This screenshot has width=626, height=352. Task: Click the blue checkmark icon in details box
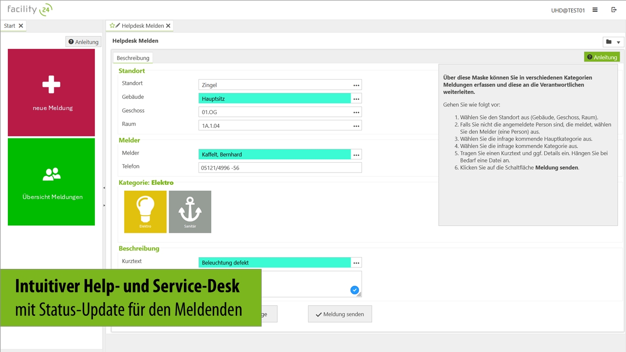click(x=355, y=290)
